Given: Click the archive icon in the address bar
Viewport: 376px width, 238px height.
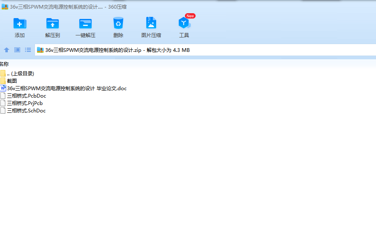Looking at the screenshot, I should click(x=40, y=50).
